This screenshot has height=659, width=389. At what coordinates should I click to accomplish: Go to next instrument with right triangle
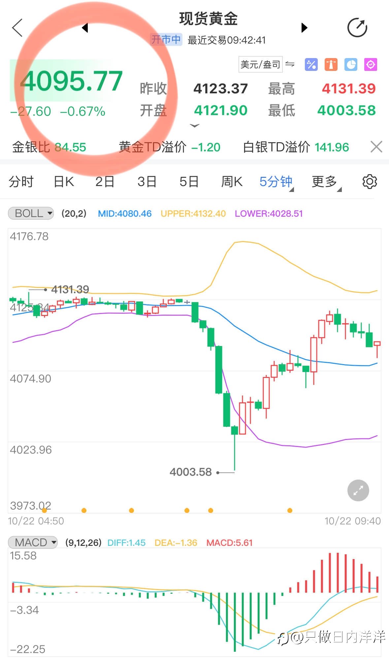[x=304, y=28]
